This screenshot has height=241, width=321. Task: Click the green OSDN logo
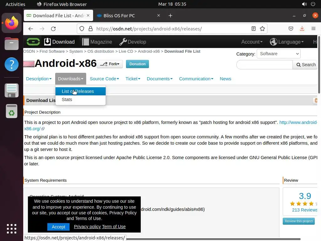33,42
